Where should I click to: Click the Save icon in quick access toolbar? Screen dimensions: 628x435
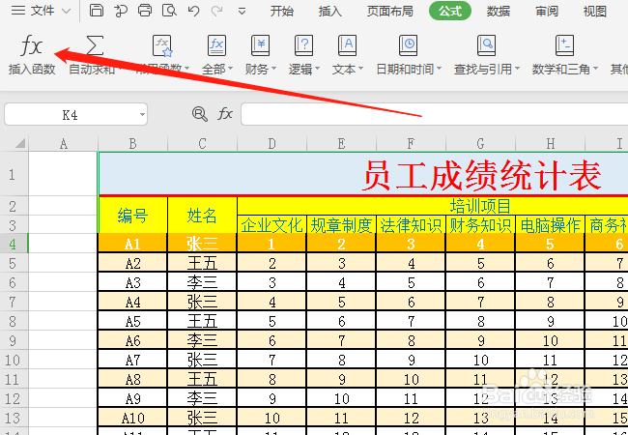tap(96, 11)
